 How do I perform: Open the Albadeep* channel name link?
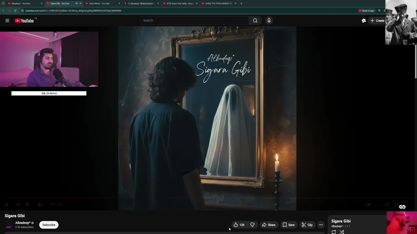[23, 223]
